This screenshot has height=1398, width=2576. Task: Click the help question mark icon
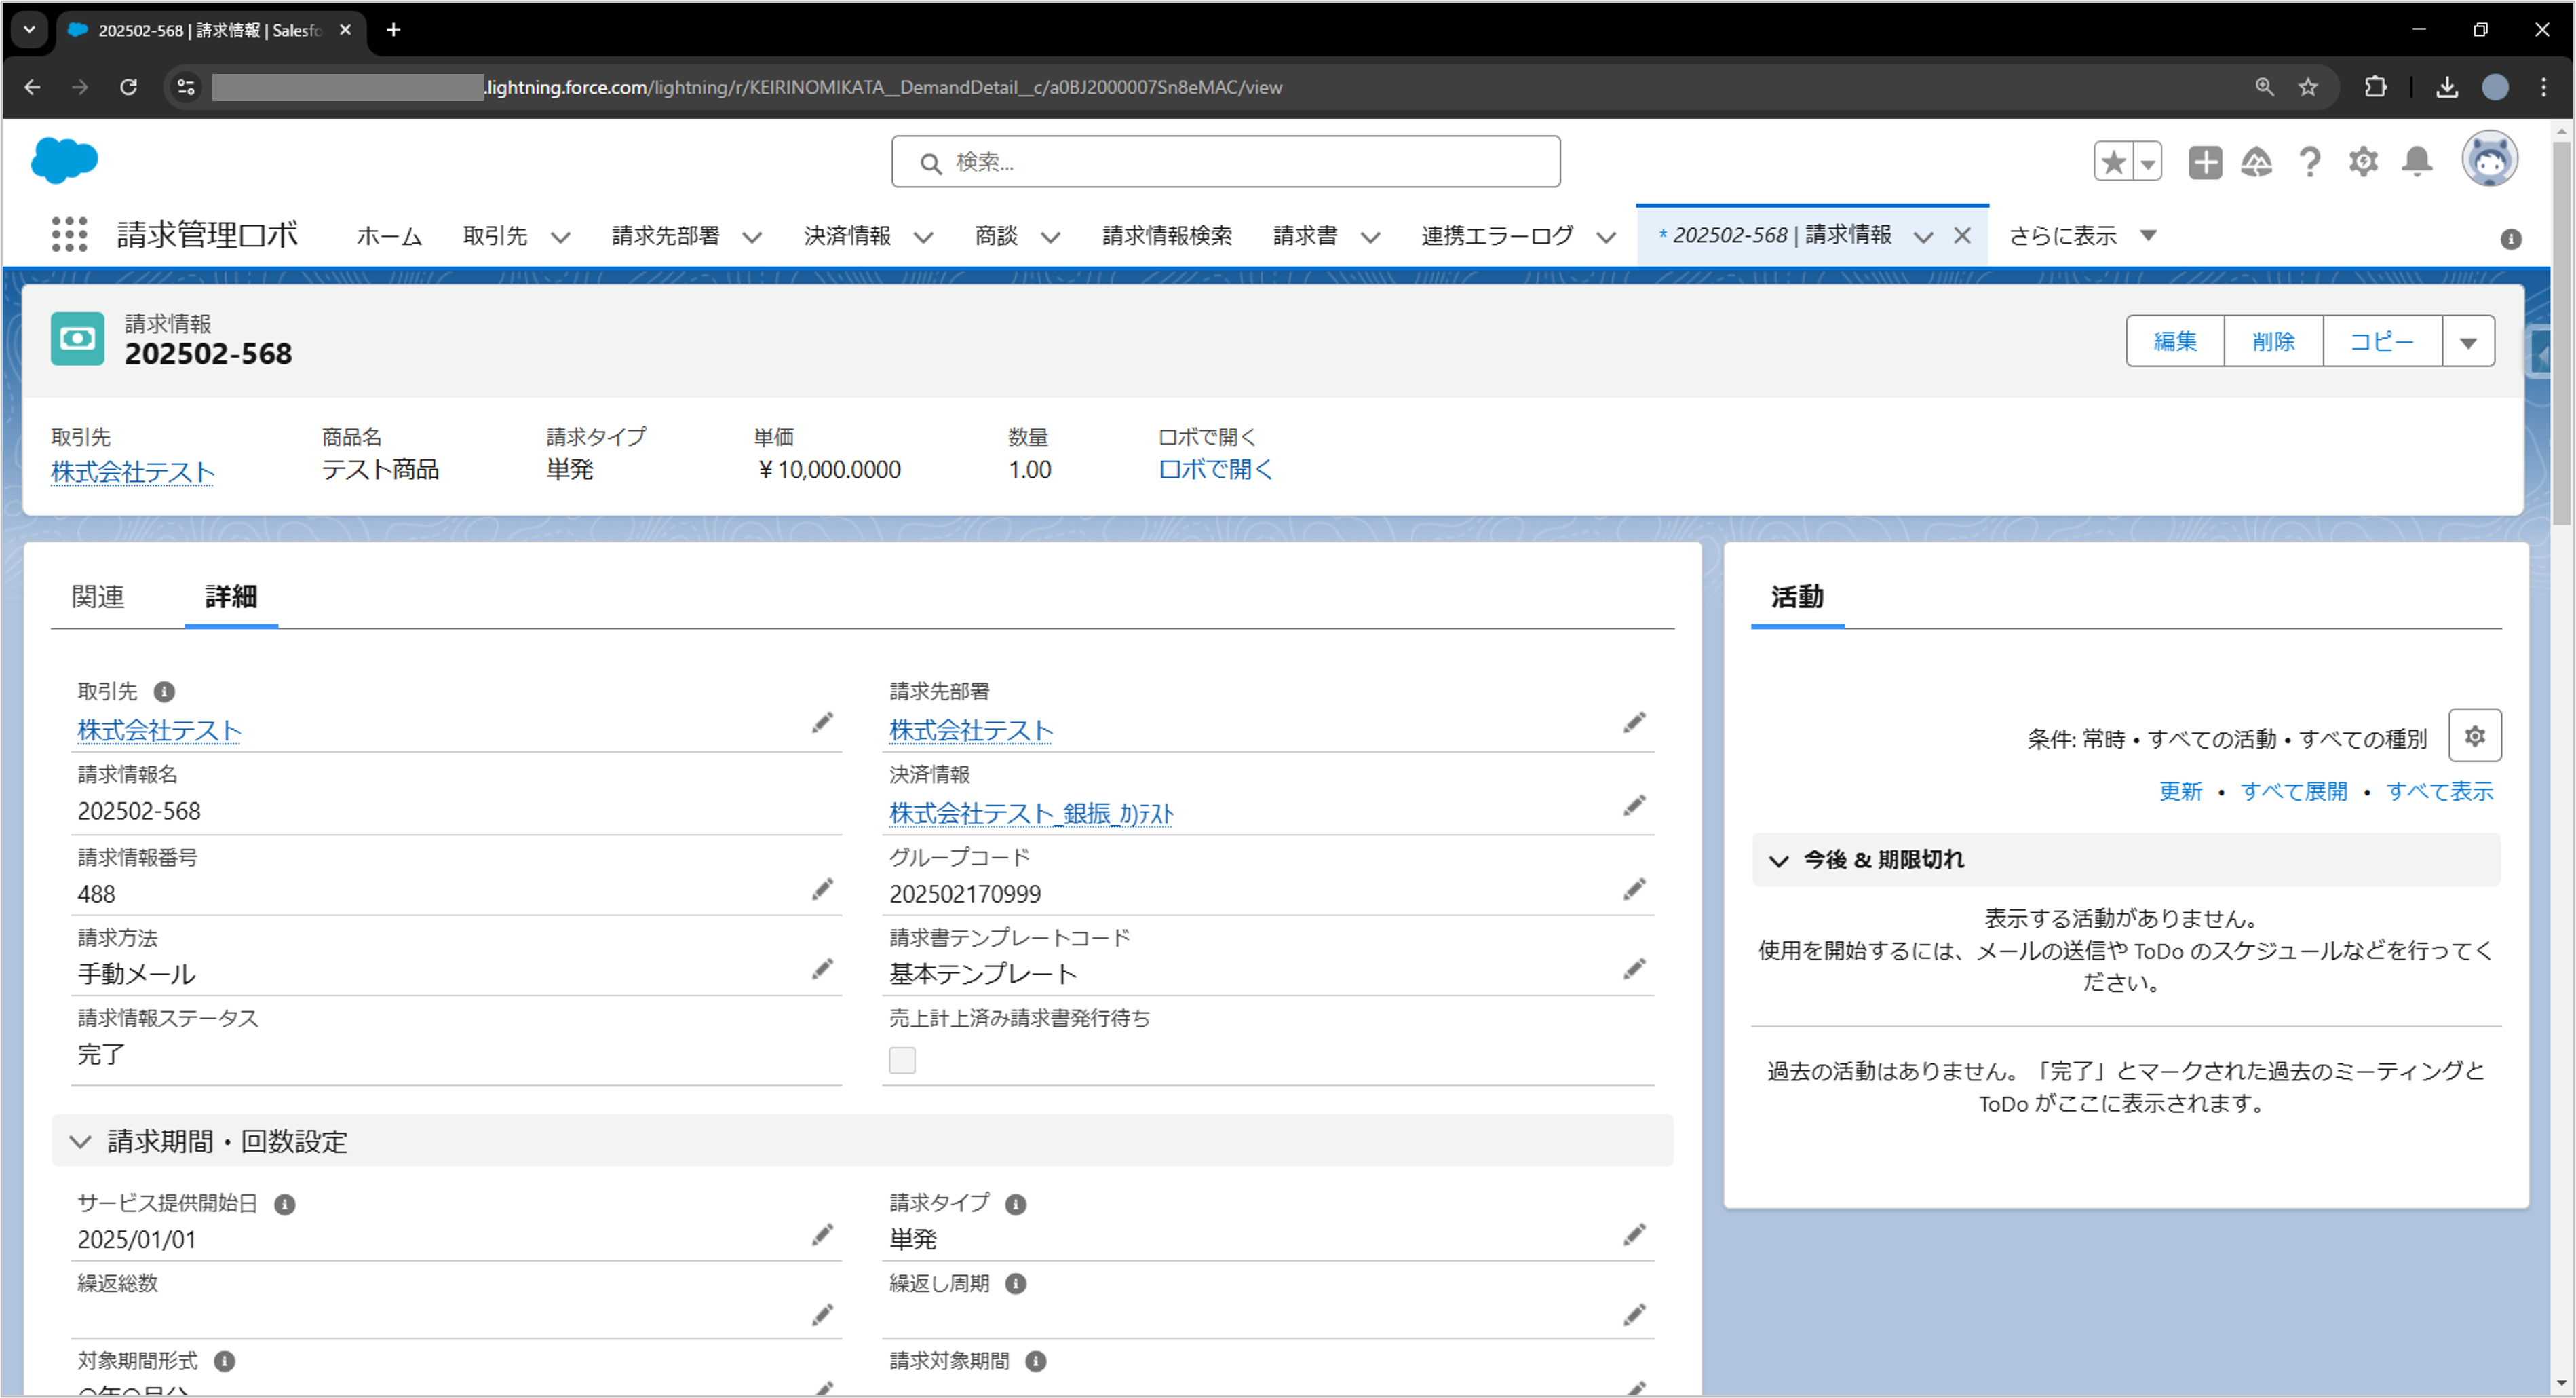(x=2310, y=162)
